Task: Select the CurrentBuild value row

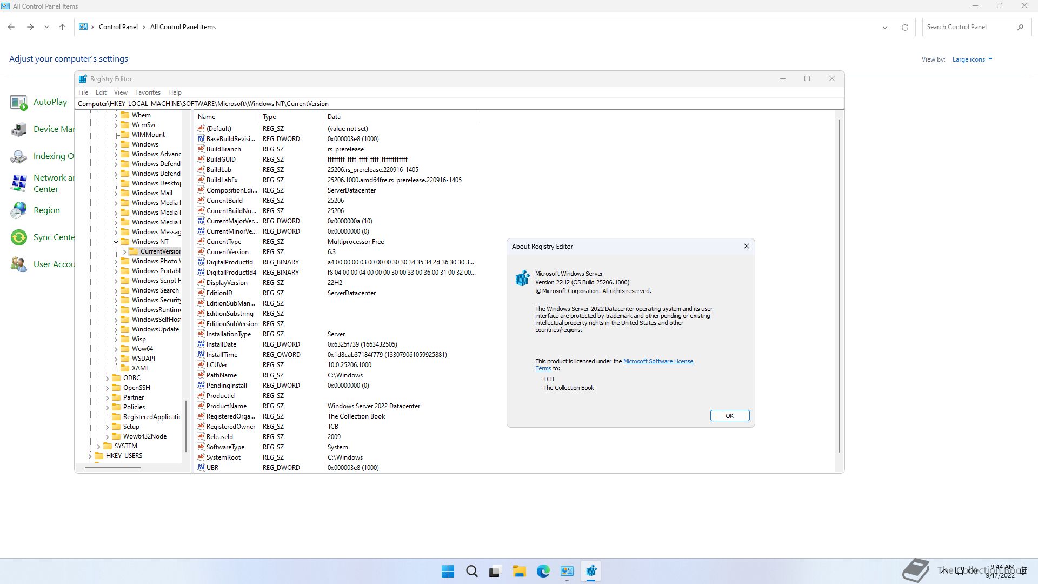Action: (336, 201)
